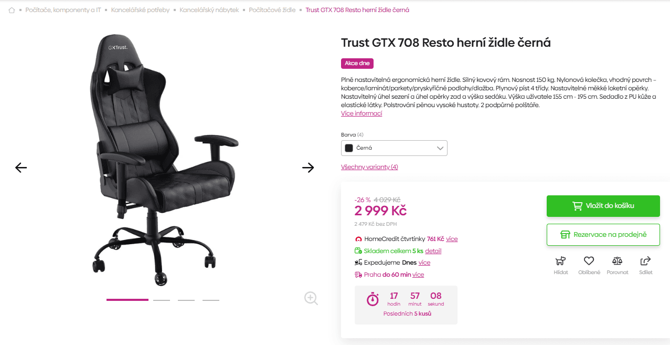Reserve the chair at a store
The height and width of the screenshot is (345, 670).
pyautogui.click(x=603, y=234)
